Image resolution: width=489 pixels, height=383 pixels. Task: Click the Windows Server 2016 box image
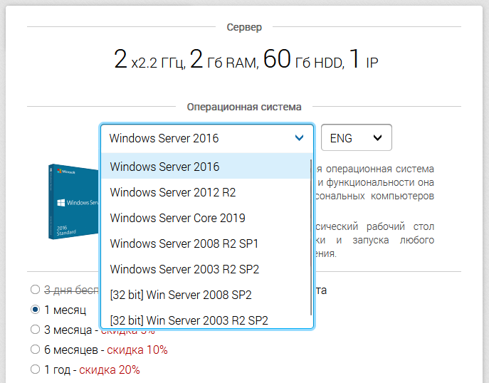click(x=73, y=201)
